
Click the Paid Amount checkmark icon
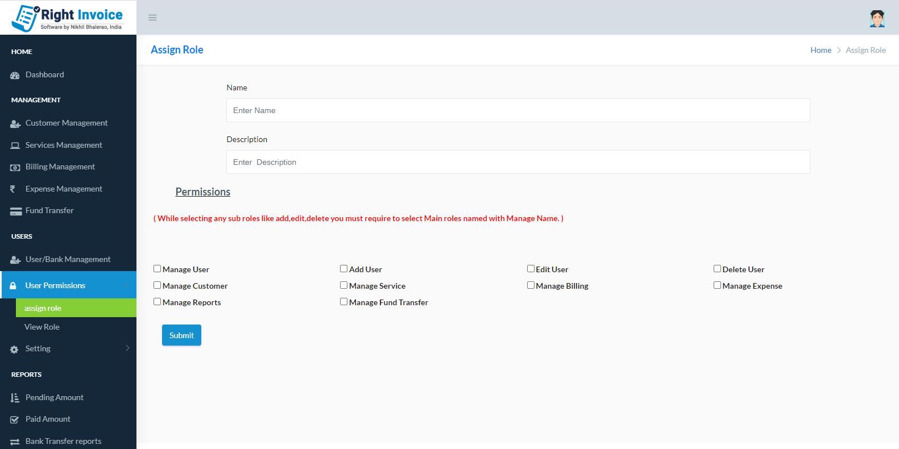(x=15, y=419)
